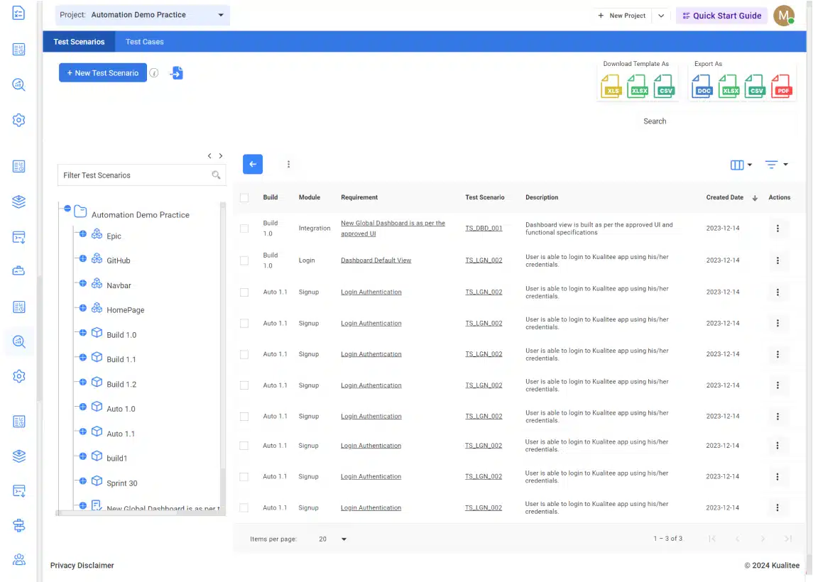Click the import file icon beside New Test Scenario
813x582 pixels.
click(x=177, y=73)
